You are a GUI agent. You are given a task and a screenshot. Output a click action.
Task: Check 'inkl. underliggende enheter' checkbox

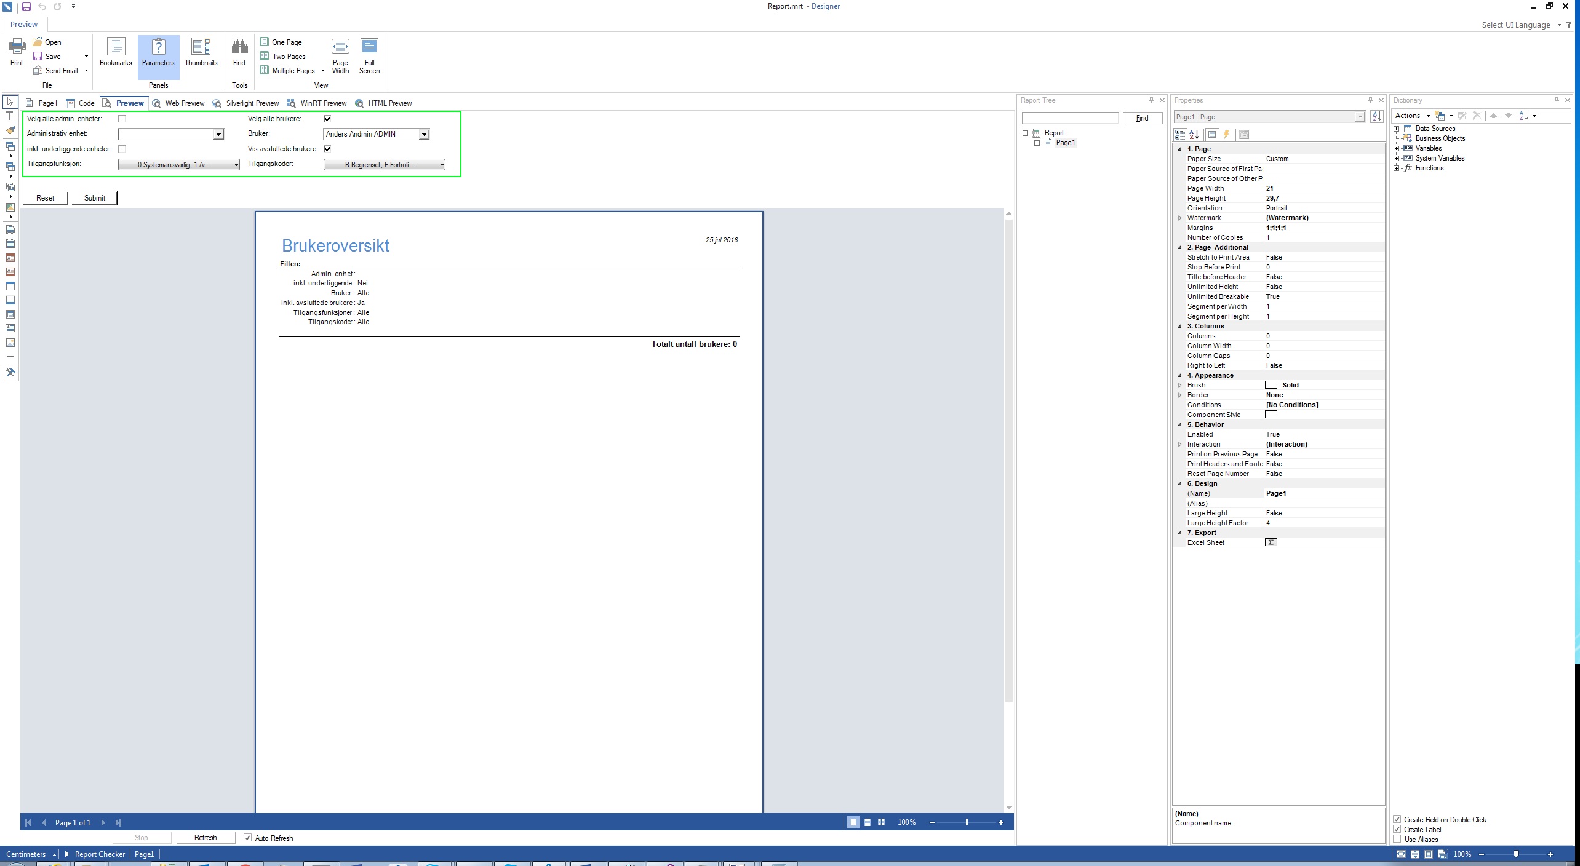tap(122, 149)
